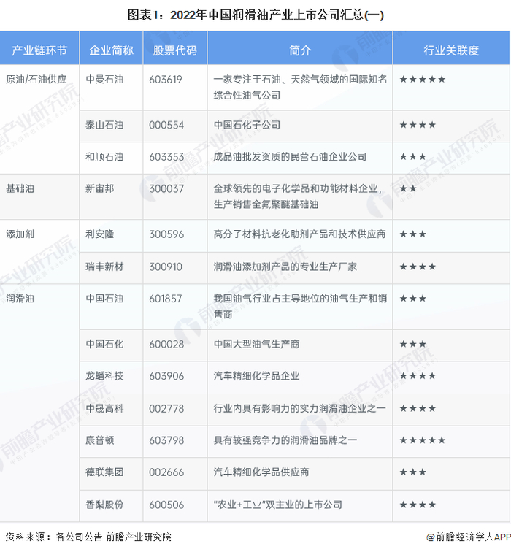Click company name 和顺石油

pos(104,156)
